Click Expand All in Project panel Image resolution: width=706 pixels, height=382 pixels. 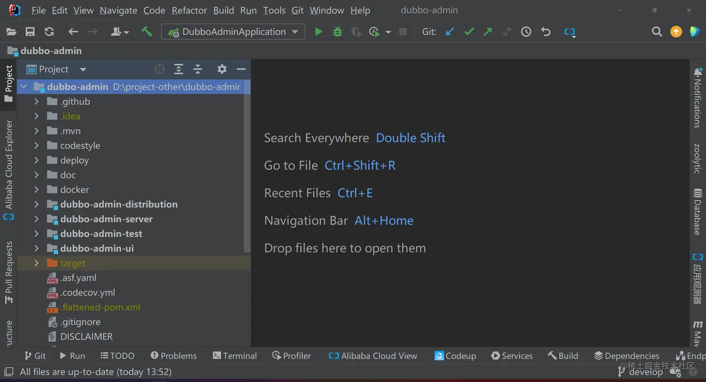178,69
